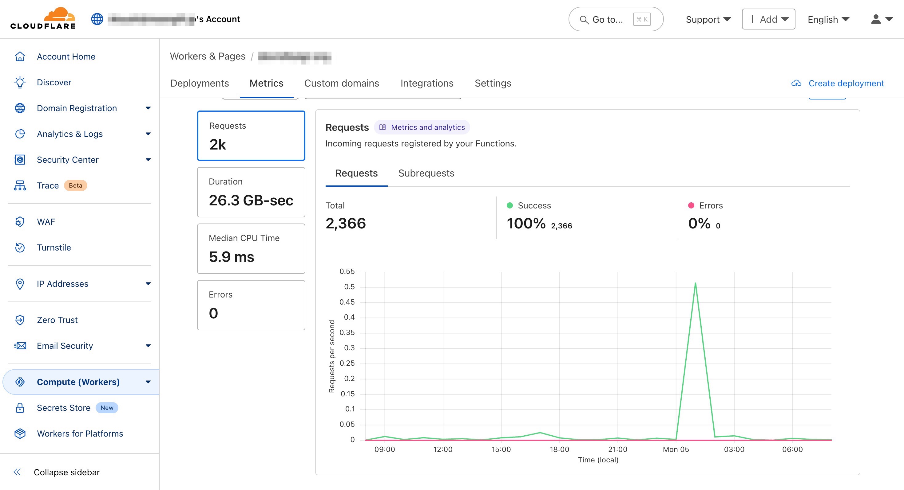904x490 pixels.
Task: Open the account profile menu
Action: pos(881,19)
